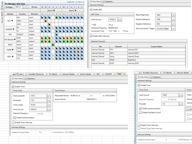The image size is (192, 144).
Task: Click the CLKOUT lock icon in the OSC row
Action: 57,34
